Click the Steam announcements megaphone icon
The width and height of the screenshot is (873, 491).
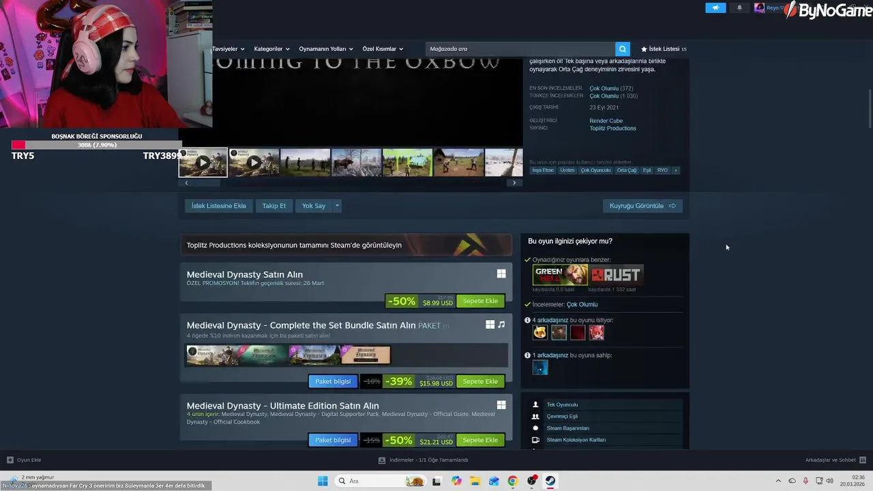pos(715,8)
